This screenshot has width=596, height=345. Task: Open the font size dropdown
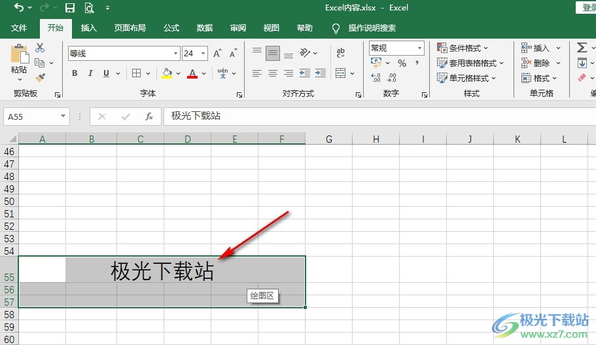tap(203, 54)
